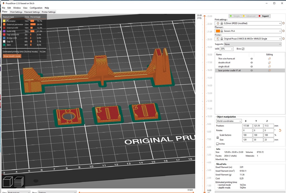Screen dimensions: 286x193
Task: Open the Configuration menu
Action: (36, 8)
